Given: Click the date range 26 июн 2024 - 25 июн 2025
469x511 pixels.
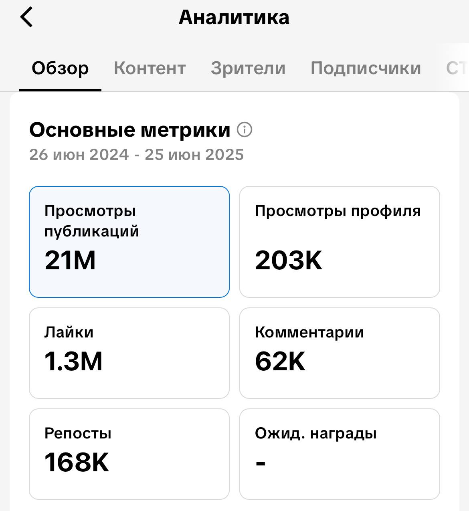Looking at the screenshot, I should 136,155.
